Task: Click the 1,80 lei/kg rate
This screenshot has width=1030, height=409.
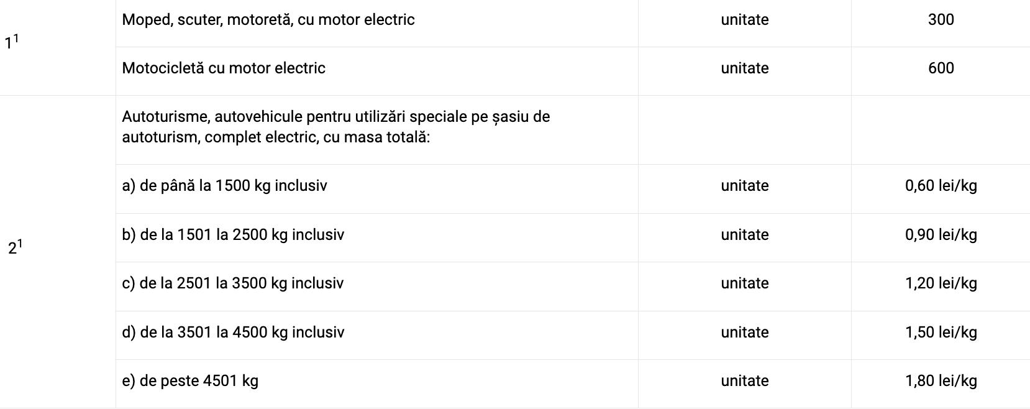Action: (x=941, y=381)
